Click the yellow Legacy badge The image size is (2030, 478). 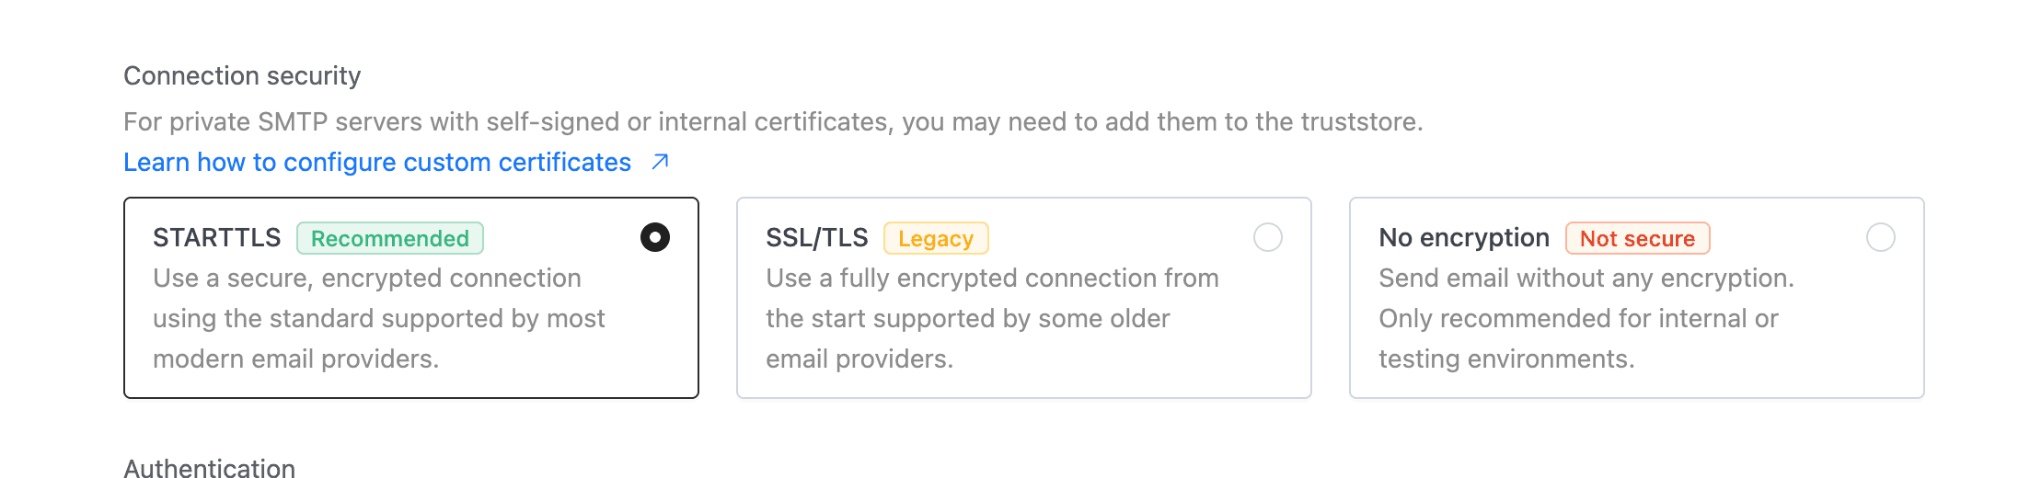(x=936, y=238)
